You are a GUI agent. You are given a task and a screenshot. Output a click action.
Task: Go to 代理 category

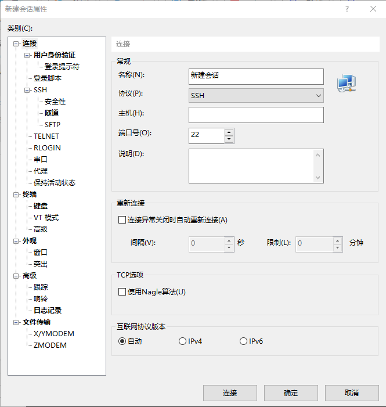(41, 171)
